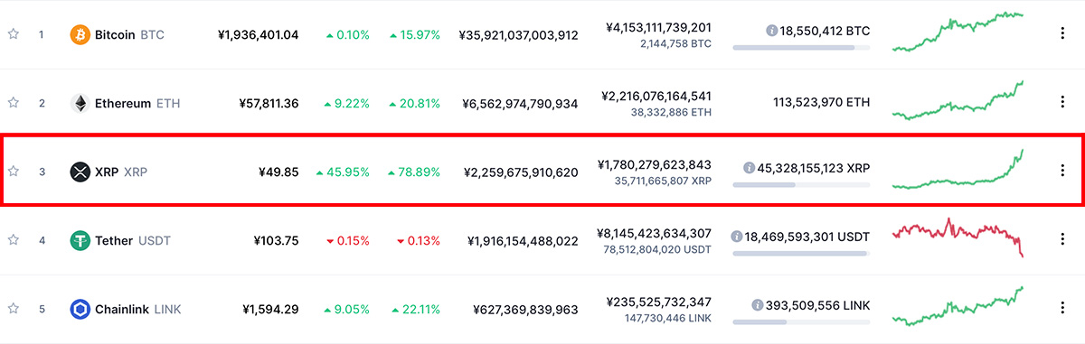Click Ethereum market cap ¥6,562,974,790,934
1085x344 pixels.
(520, 104)
